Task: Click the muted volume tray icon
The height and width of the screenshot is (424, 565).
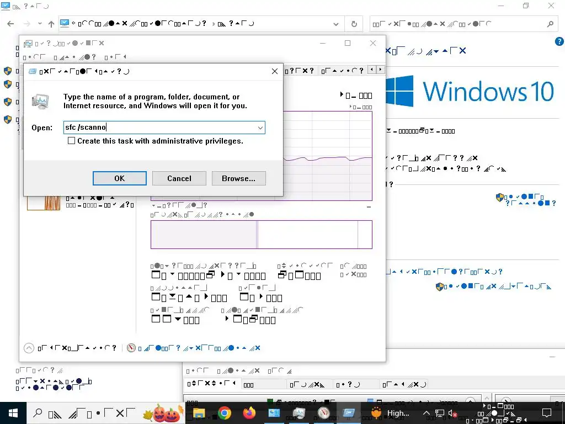Action: click(x=452, y=413)
